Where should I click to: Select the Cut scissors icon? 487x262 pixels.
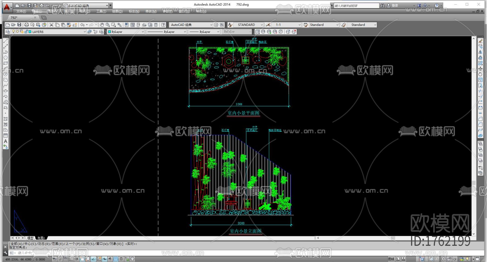tap(51, 25)
